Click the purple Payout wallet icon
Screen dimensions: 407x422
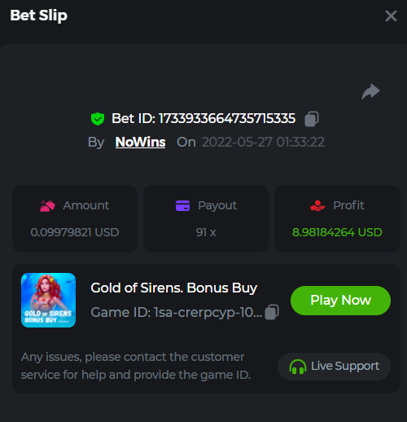[182, 205]
